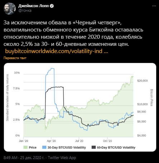The width and height of the screenshot is (159, 163).
Task: Click the blue 30-Day Volatility legend swatch
Action: [x=44, y=147]
